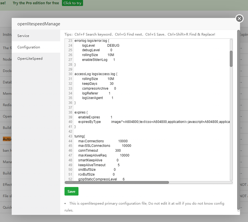Click line number 29 in the gutter
Image resolution: width=248 pixels, height=222 pixels.
pyautogui.click(x=70, y=69)
